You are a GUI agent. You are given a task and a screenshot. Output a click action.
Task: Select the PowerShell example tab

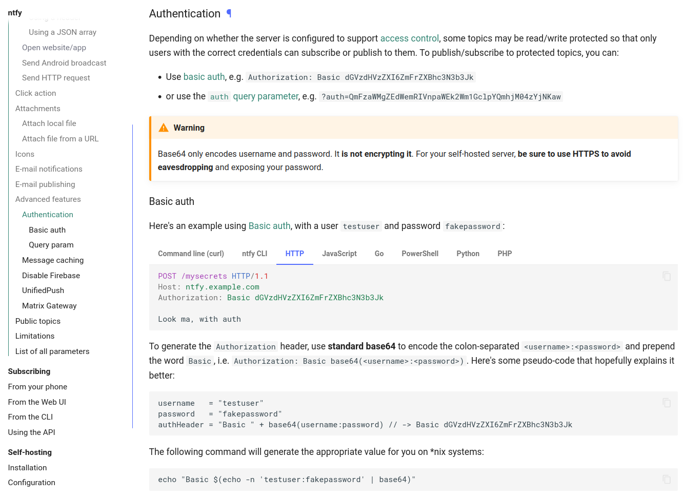tap(420, 254)
